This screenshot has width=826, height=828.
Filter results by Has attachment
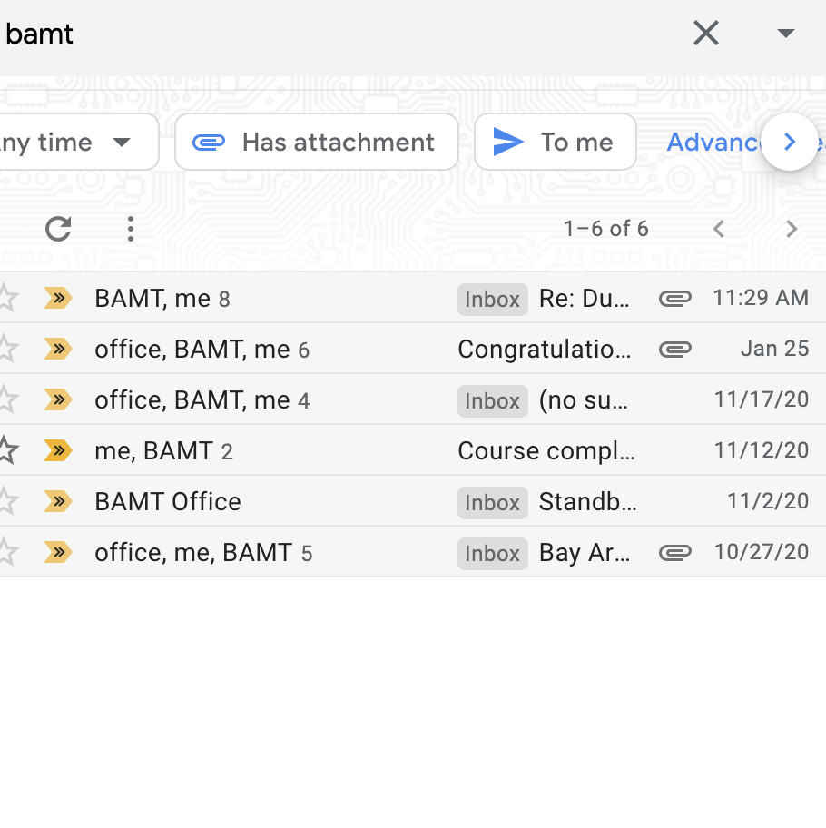pos(316,143)
